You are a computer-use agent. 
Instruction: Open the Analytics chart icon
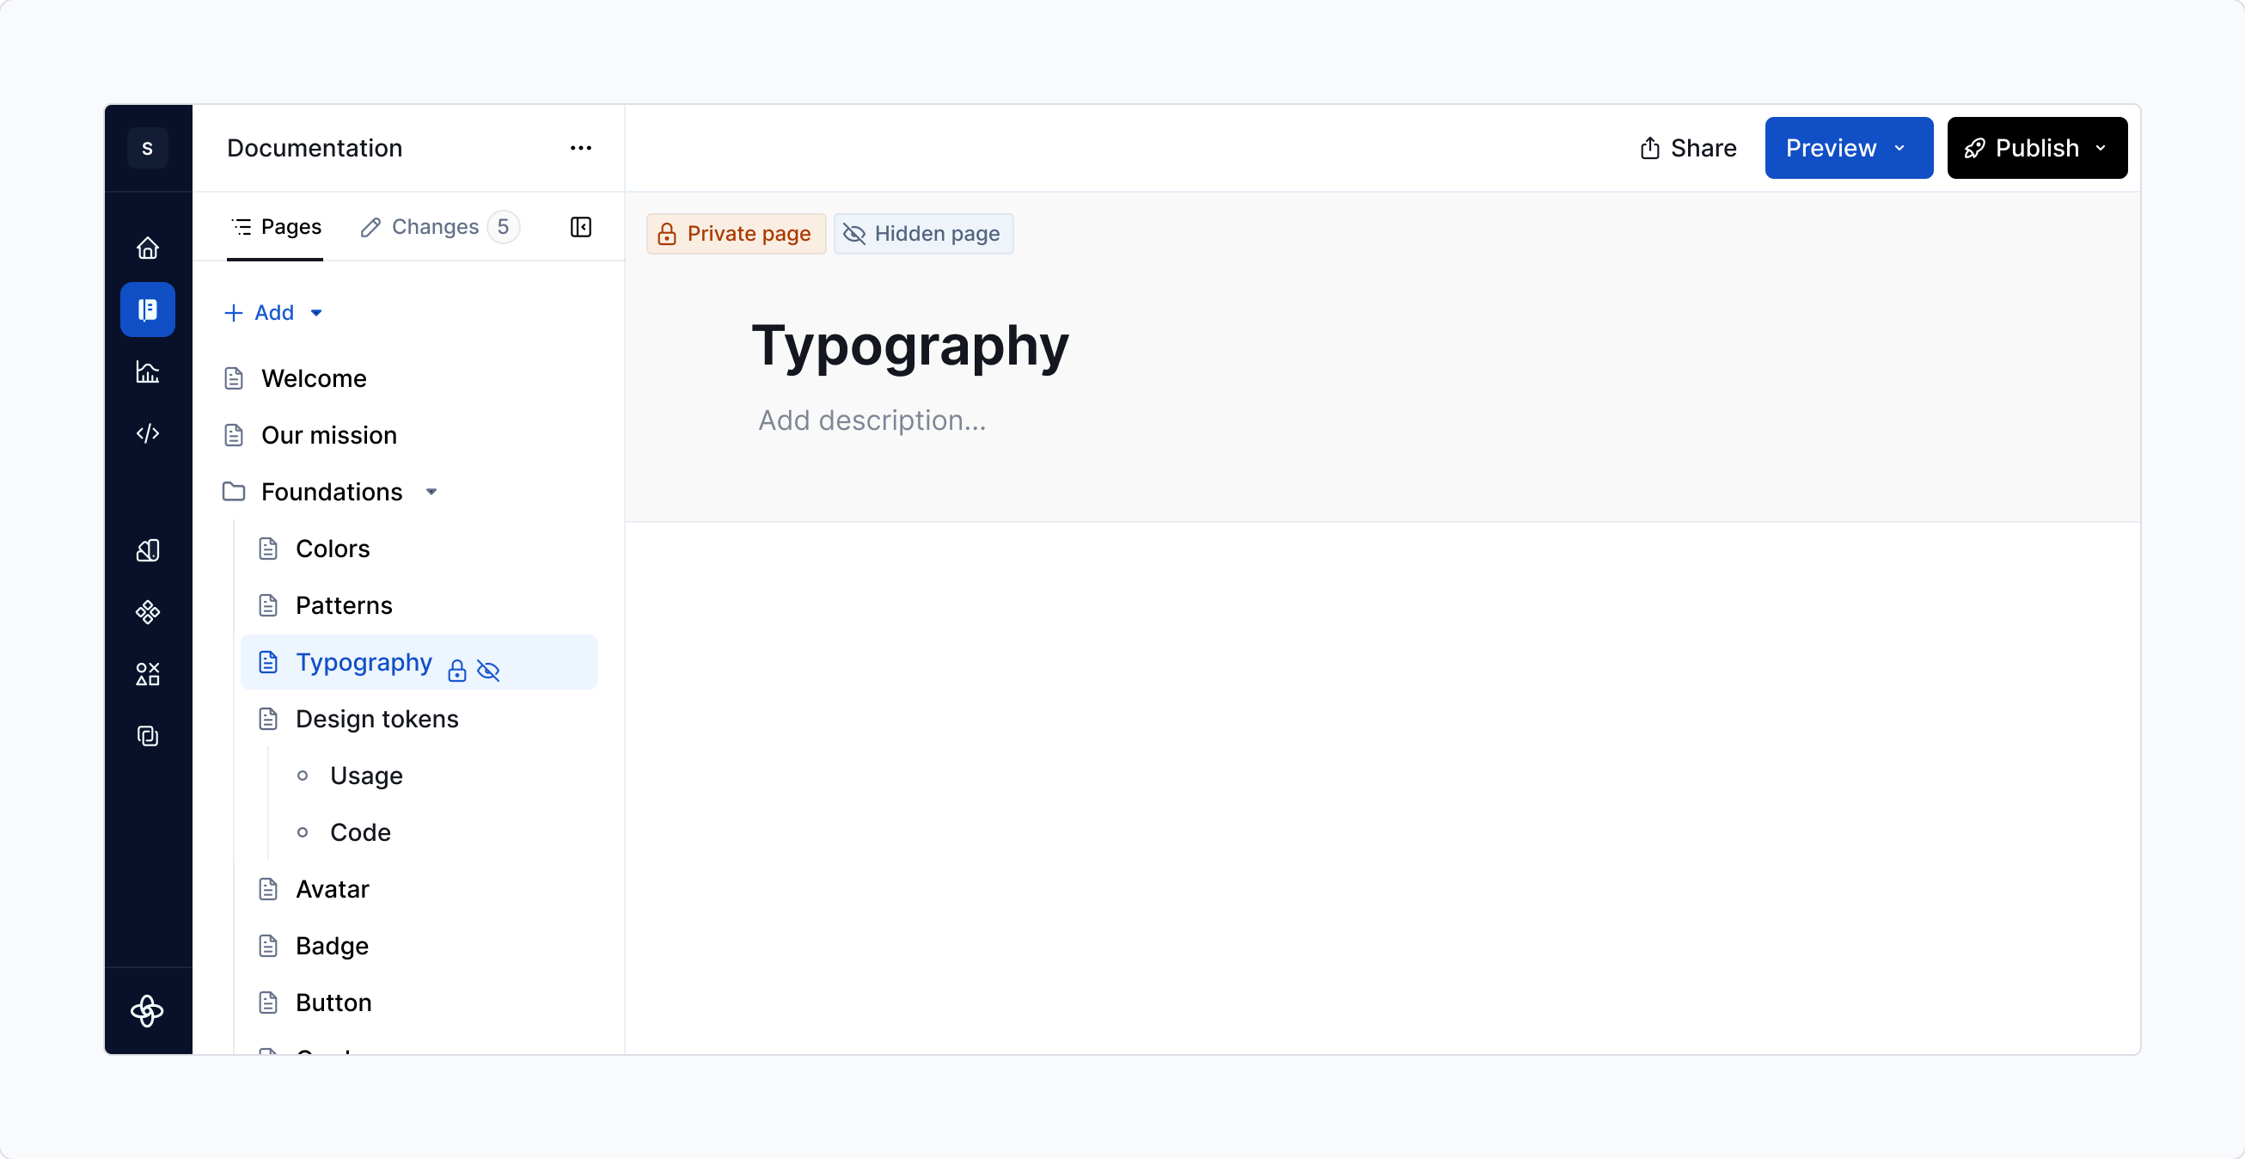147,371
